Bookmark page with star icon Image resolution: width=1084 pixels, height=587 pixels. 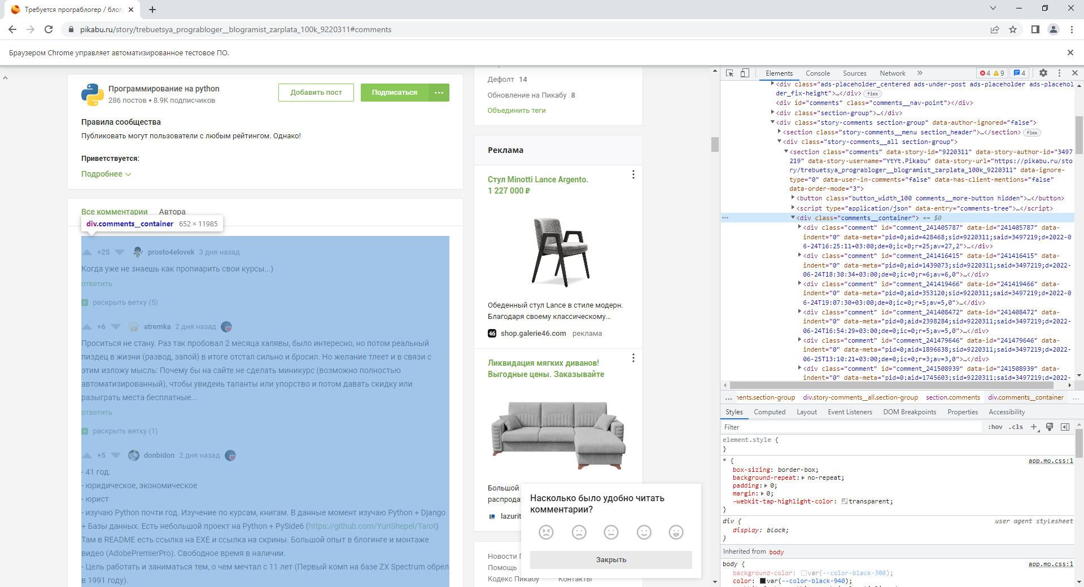click(x=1013, y=29)
